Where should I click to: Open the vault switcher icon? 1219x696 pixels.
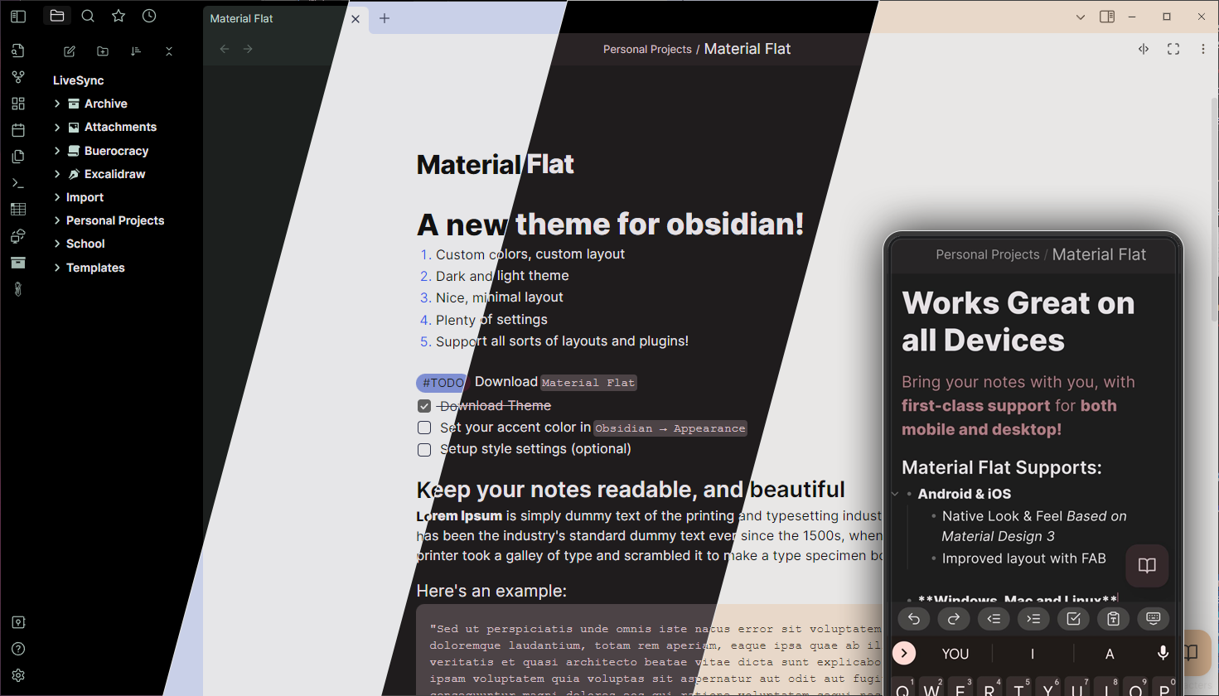(x=18, y=622)
